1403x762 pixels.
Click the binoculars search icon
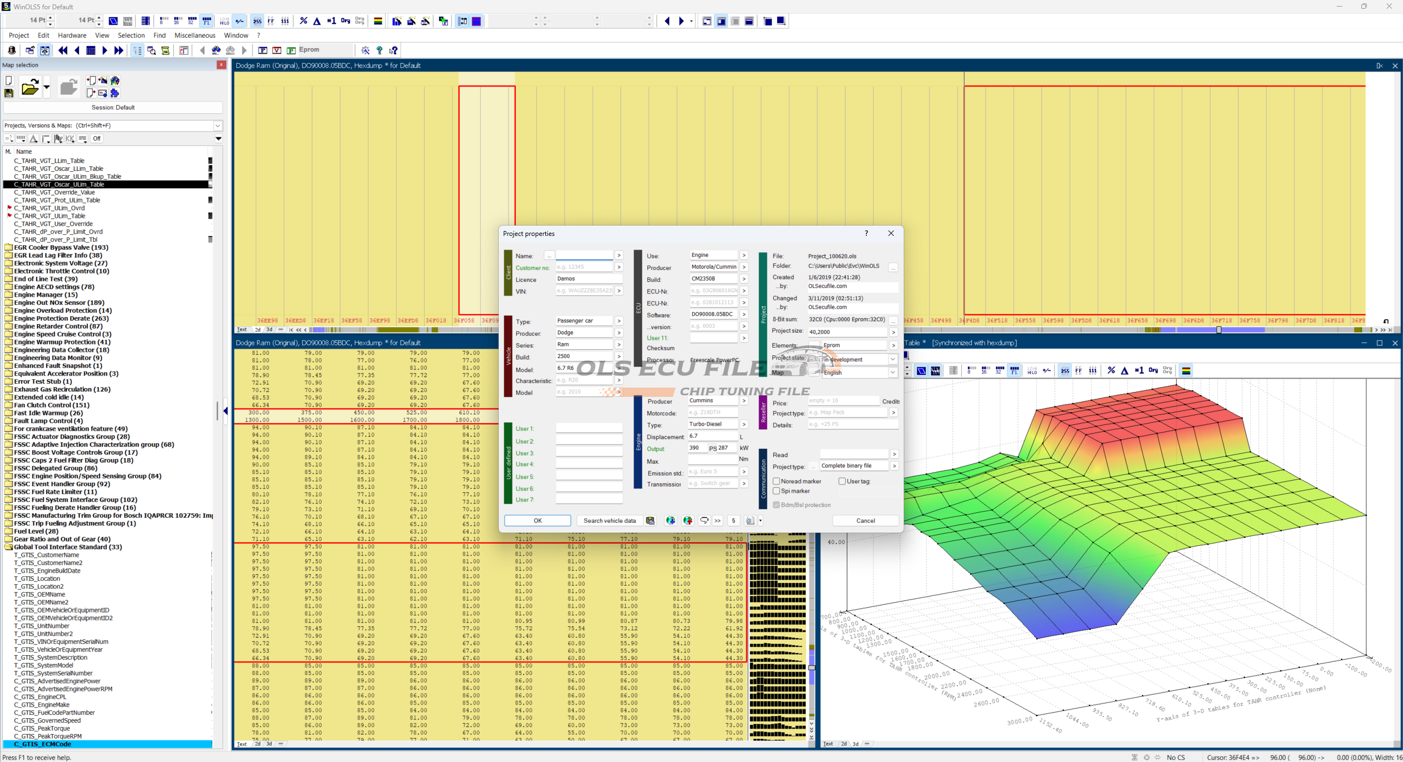pyautogui.click(x=216, y=50)
